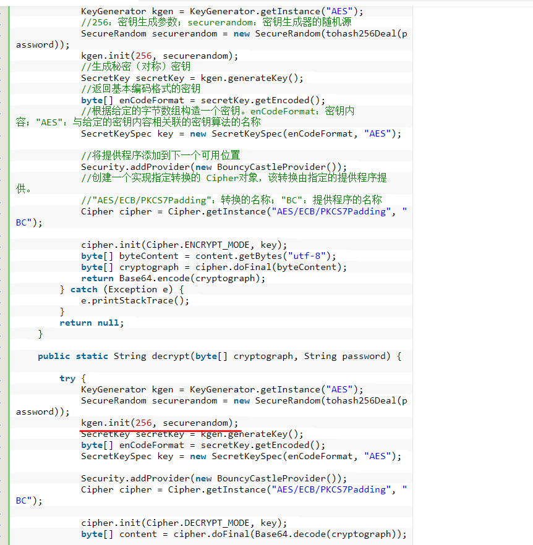Click the return null; statement
533x545 pixels.
click(92, 323)
